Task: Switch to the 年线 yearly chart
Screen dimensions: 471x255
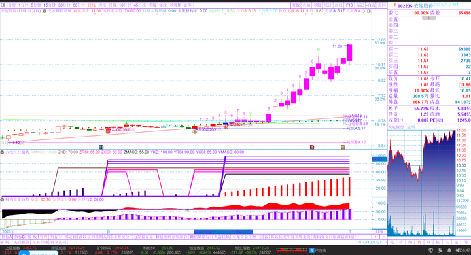Action: click(163, 5)
